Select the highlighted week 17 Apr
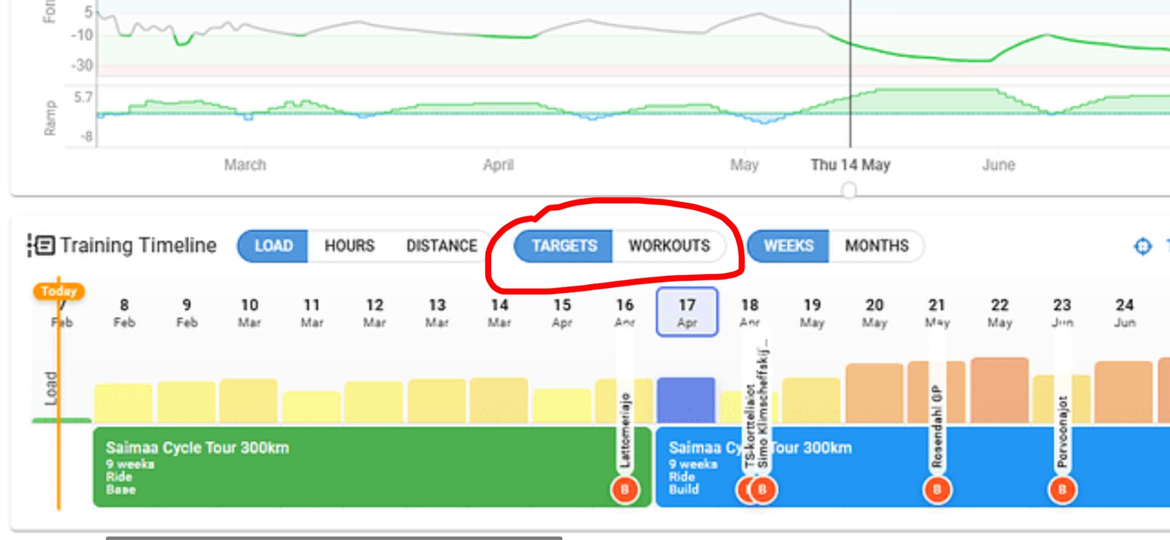The width and height of the screenshot is (1170, 540). (687, 312)
